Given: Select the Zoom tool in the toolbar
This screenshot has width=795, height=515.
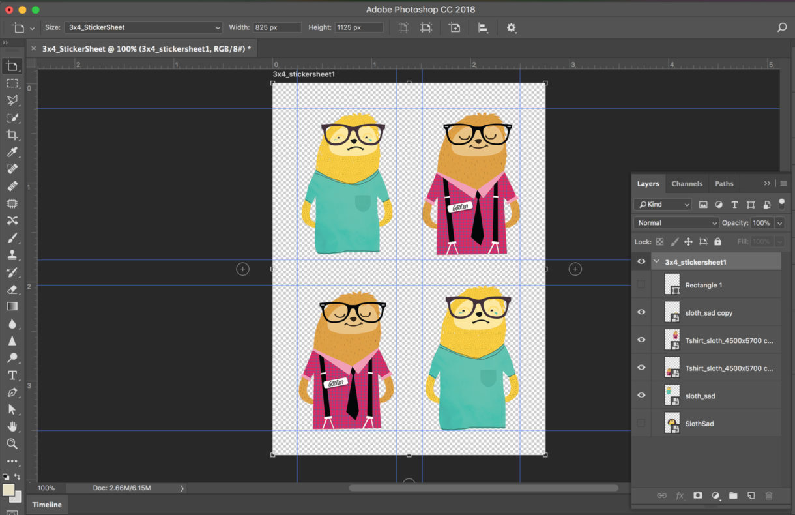Looking at the screenshot, I should point(12,443).
